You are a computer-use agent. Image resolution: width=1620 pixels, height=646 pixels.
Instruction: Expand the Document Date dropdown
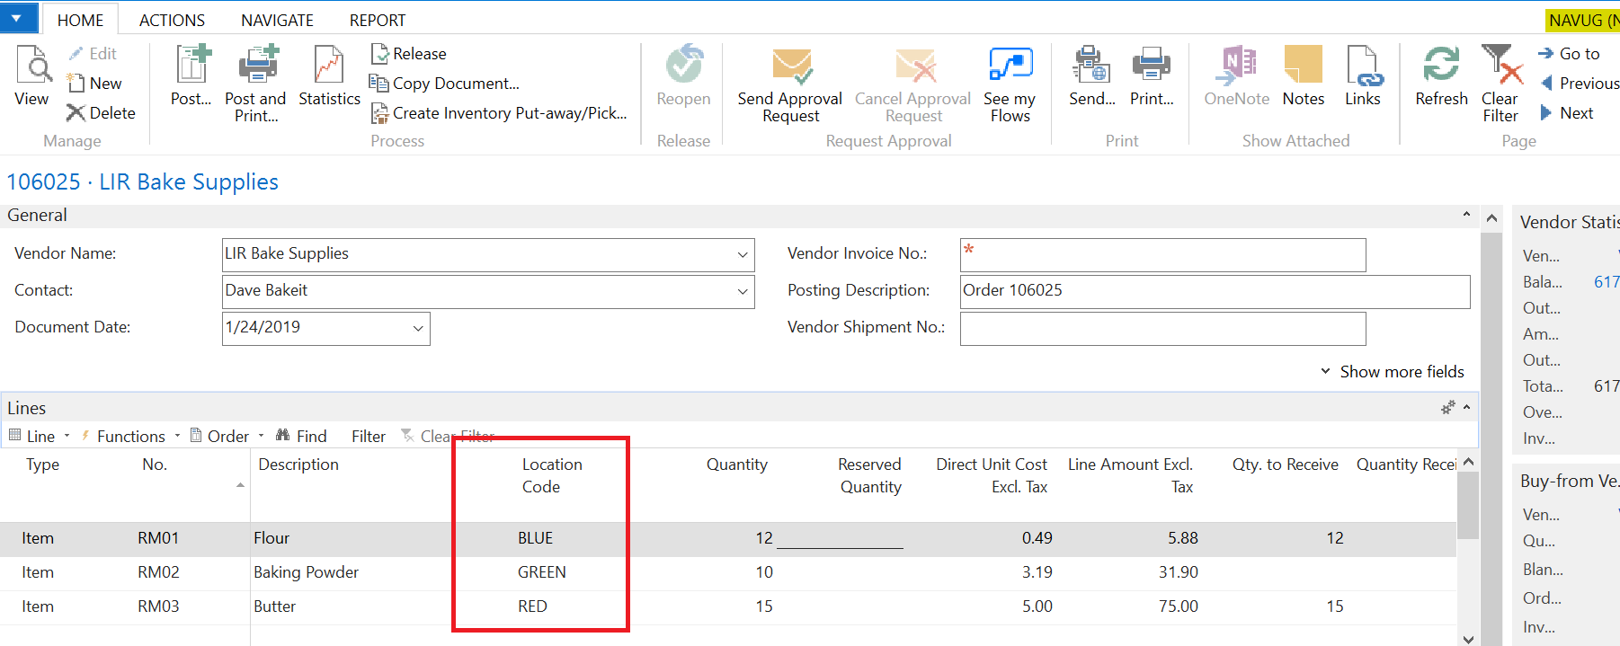[418, 329]
